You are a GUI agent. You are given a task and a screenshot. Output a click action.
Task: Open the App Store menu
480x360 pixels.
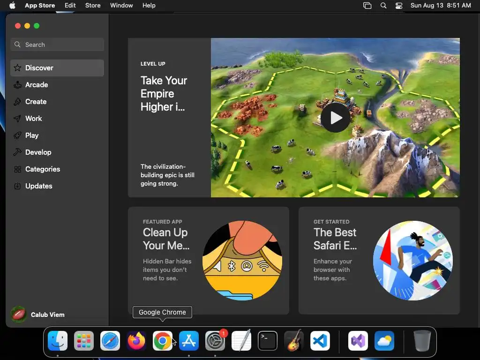[x=40, y=6]
